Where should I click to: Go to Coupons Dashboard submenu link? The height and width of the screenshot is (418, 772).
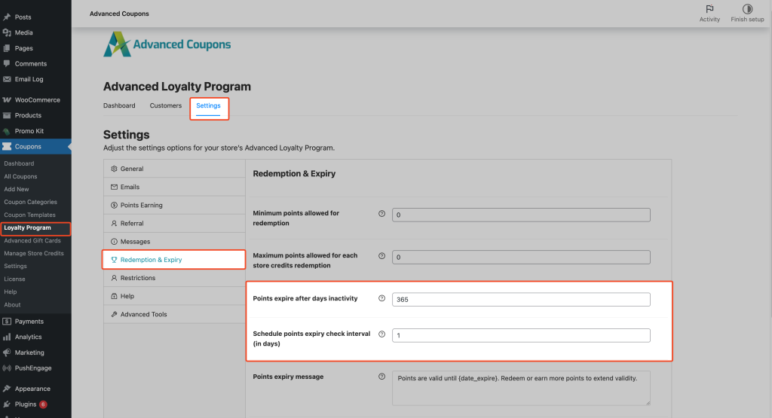[x=19, y=163]
